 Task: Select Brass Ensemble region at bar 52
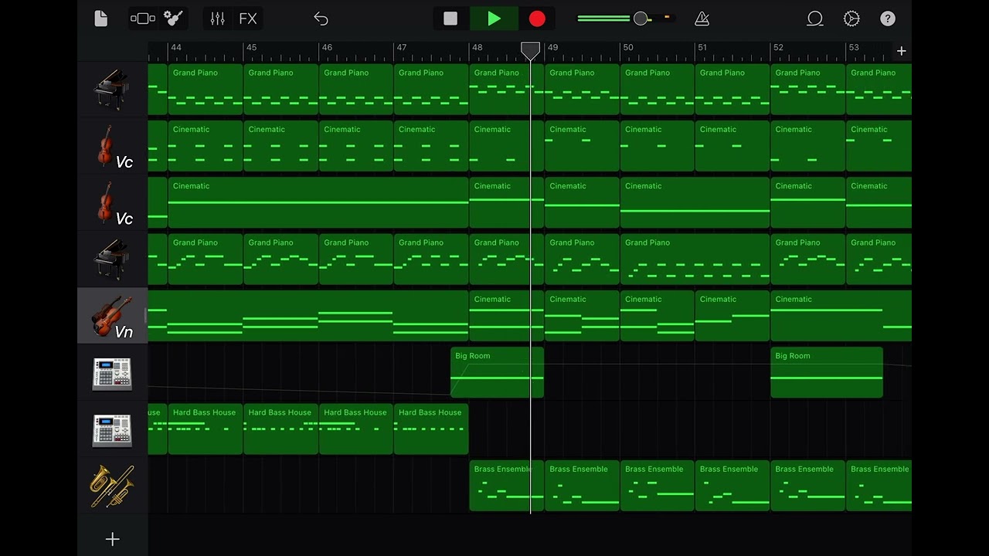[x=807, y=486]
